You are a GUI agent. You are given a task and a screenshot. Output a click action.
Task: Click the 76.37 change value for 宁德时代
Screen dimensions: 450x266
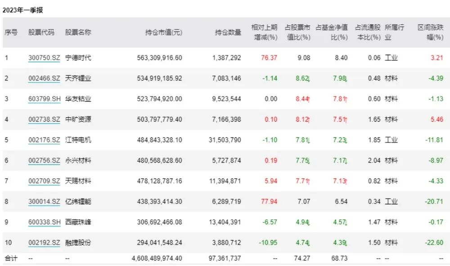269,58
